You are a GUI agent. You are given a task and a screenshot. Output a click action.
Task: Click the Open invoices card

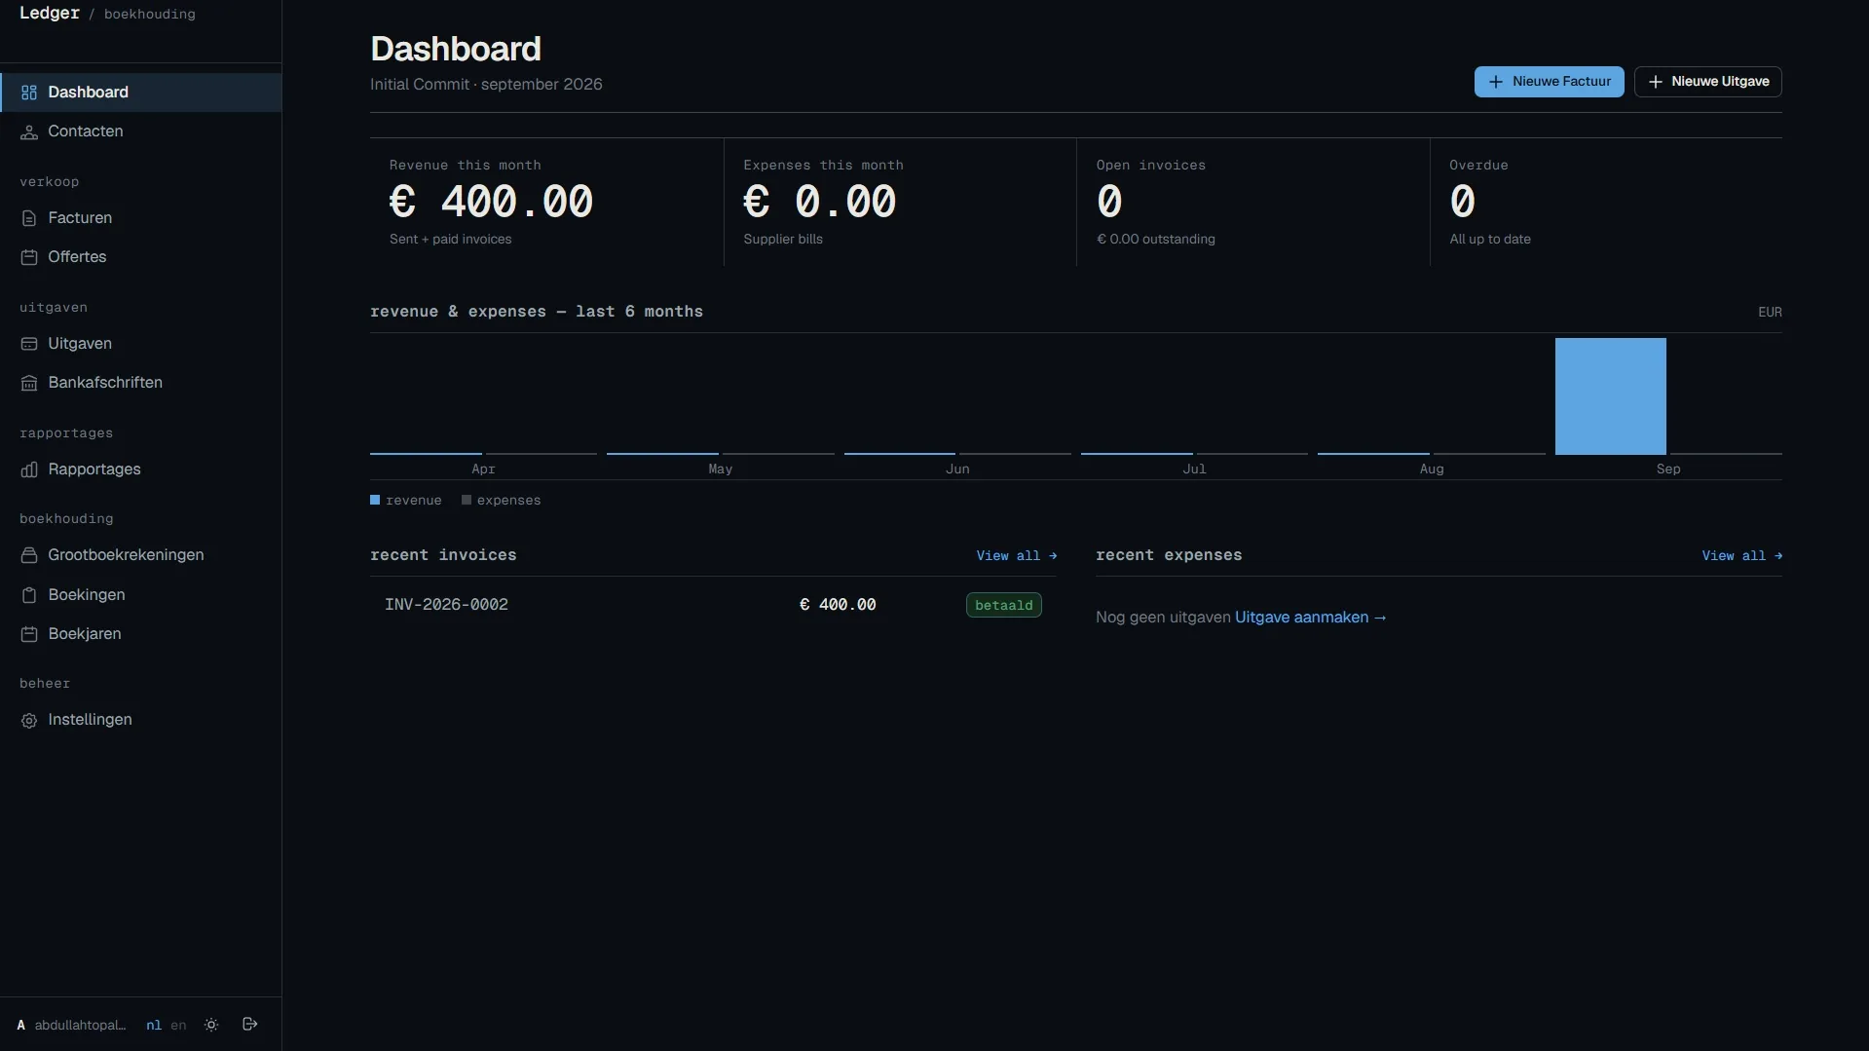click(x=1253, y=202)
